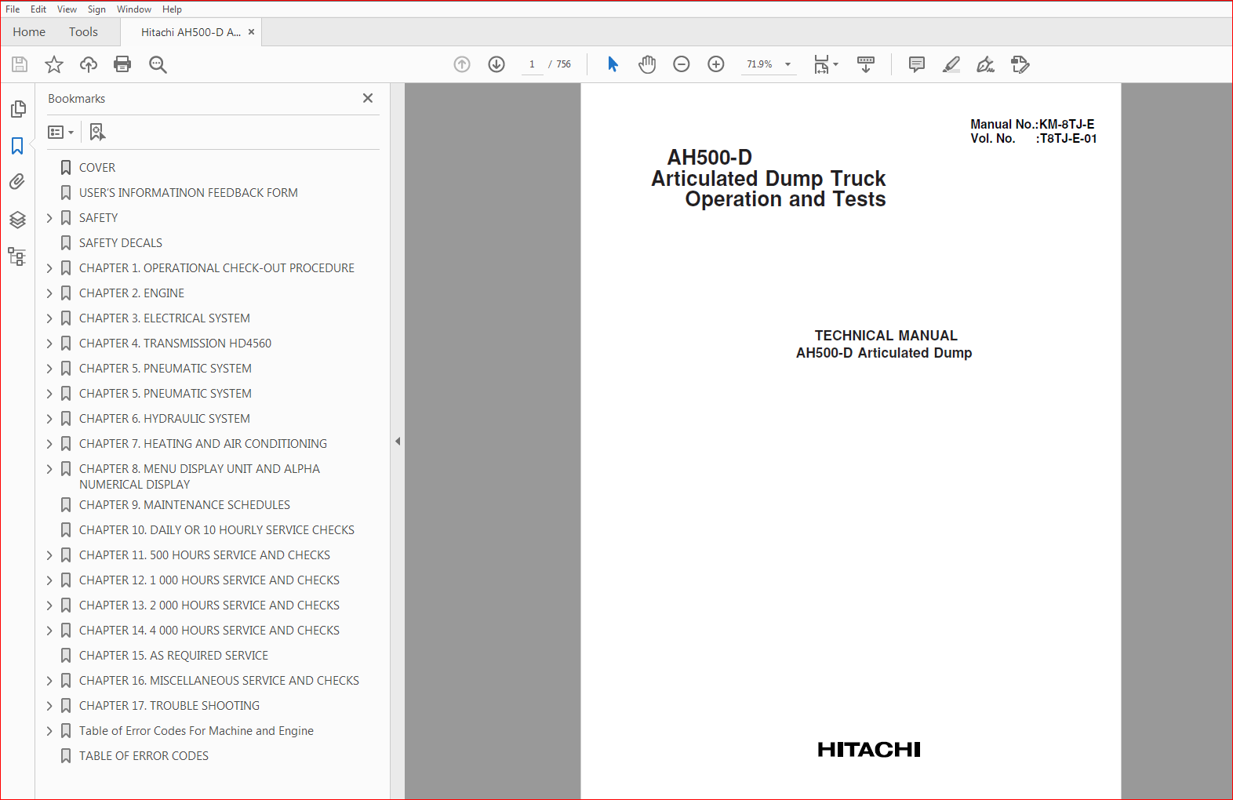The image size is (1233, 800).
Task: Go to TABLE OF ERROR CODES bookmark
Action: click(144, 756)
